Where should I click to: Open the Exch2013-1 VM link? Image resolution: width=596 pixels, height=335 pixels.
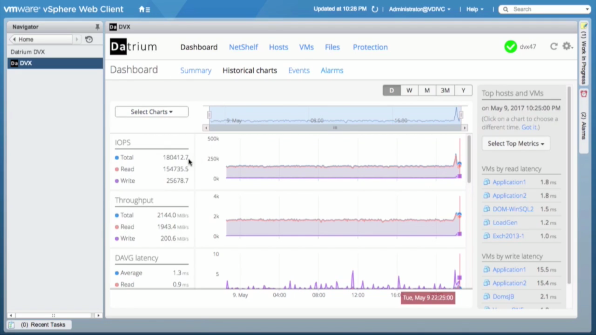[508, 236]
